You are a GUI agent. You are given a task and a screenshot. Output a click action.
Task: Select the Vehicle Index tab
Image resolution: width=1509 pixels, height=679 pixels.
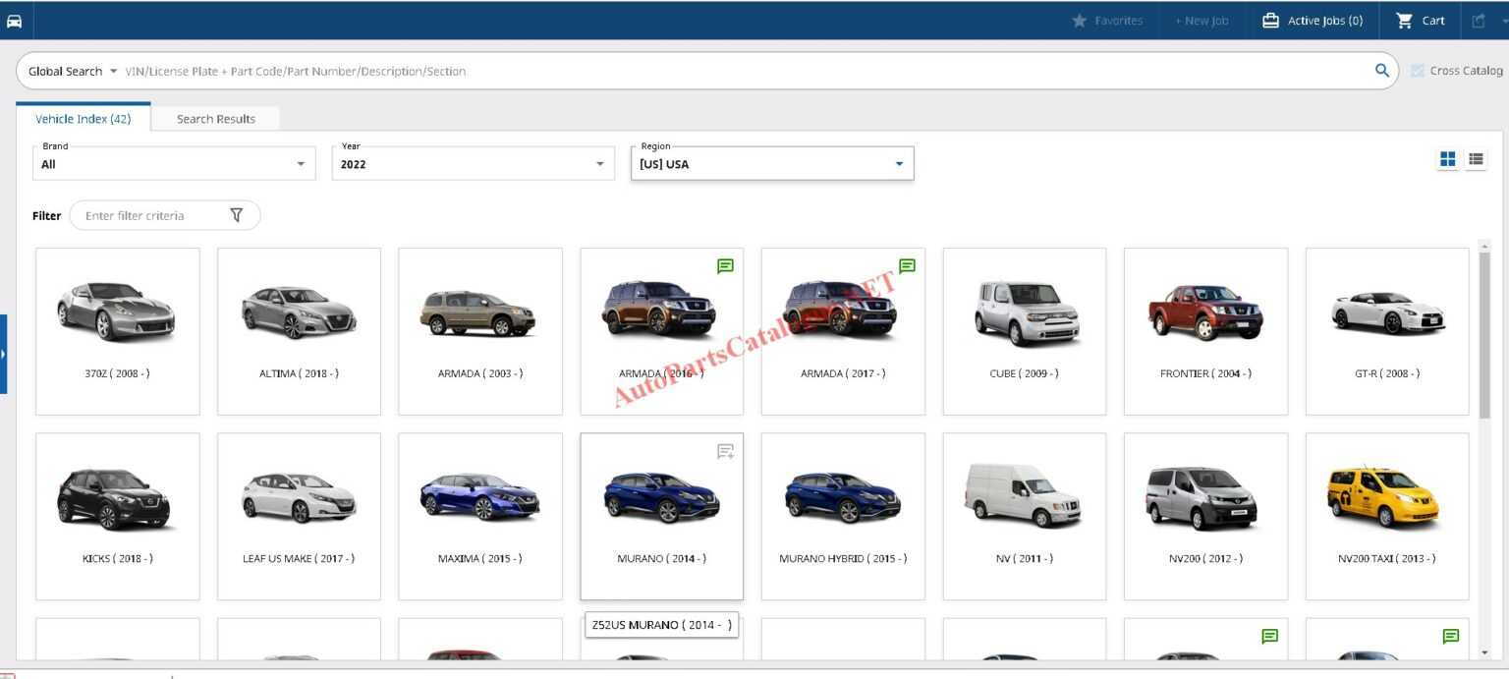(x=83, y=119)
